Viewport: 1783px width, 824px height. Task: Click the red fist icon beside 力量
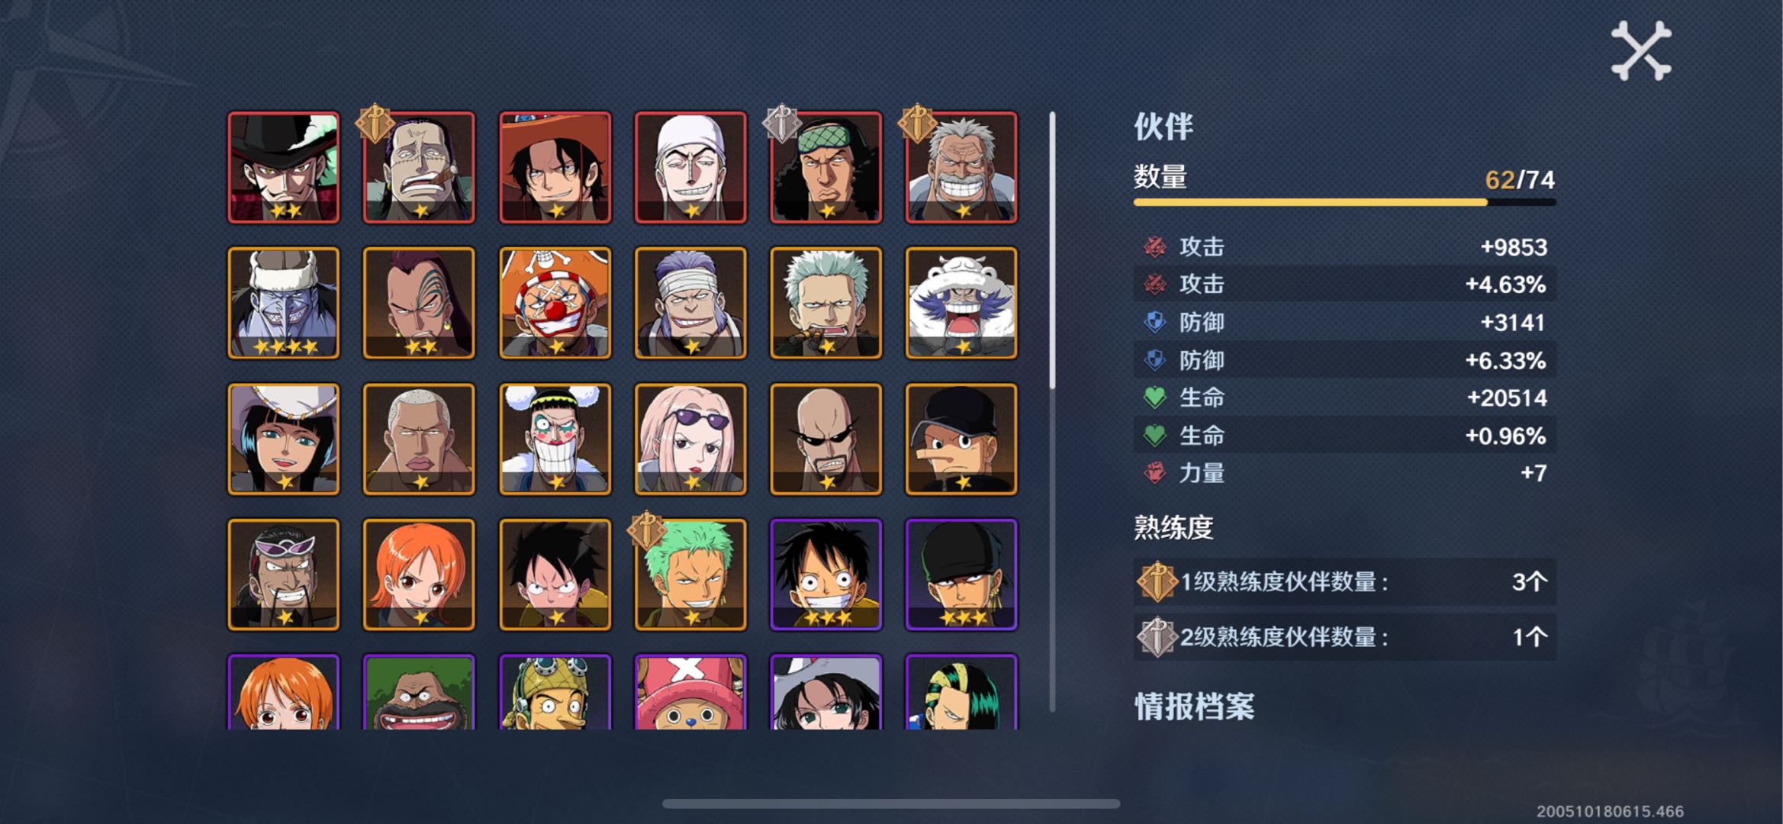coord(1155,473)
